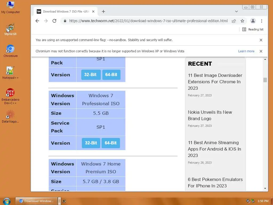Dismiss the no-sandbox warning bar

261,40
